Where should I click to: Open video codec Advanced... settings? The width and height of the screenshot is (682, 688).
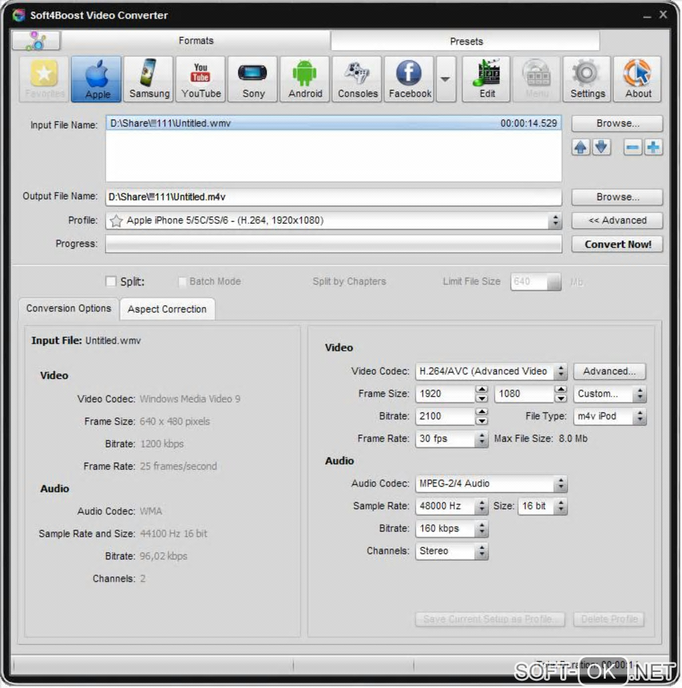click(x=609, y=372)
